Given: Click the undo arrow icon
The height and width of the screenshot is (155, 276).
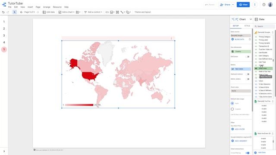Looking at the screenshot, I should tap(3, 12).
